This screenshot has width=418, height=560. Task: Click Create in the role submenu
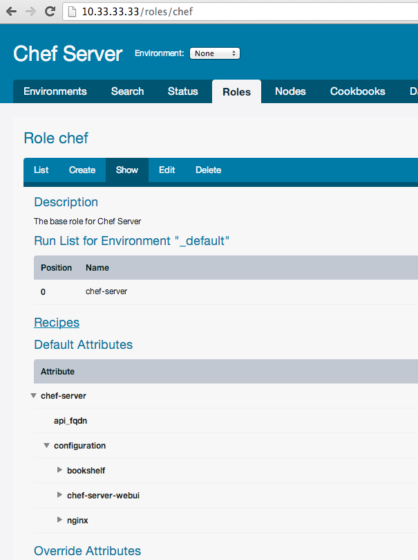(82, 170)
